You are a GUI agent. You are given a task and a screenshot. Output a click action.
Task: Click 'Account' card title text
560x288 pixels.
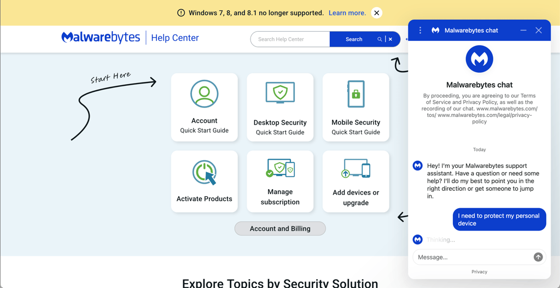coord(205,121)
